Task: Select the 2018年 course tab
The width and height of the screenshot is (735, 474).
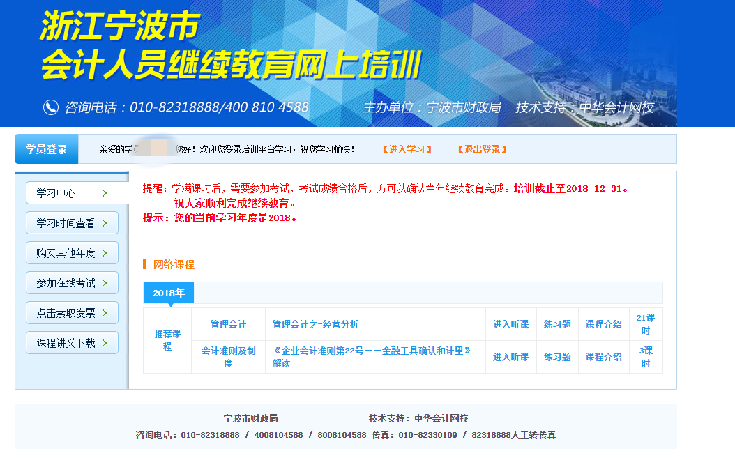Action: tap(168, 293)
